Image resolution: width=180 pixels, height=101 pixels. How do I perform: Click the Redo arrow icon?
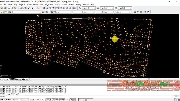[x=37, y=8]
